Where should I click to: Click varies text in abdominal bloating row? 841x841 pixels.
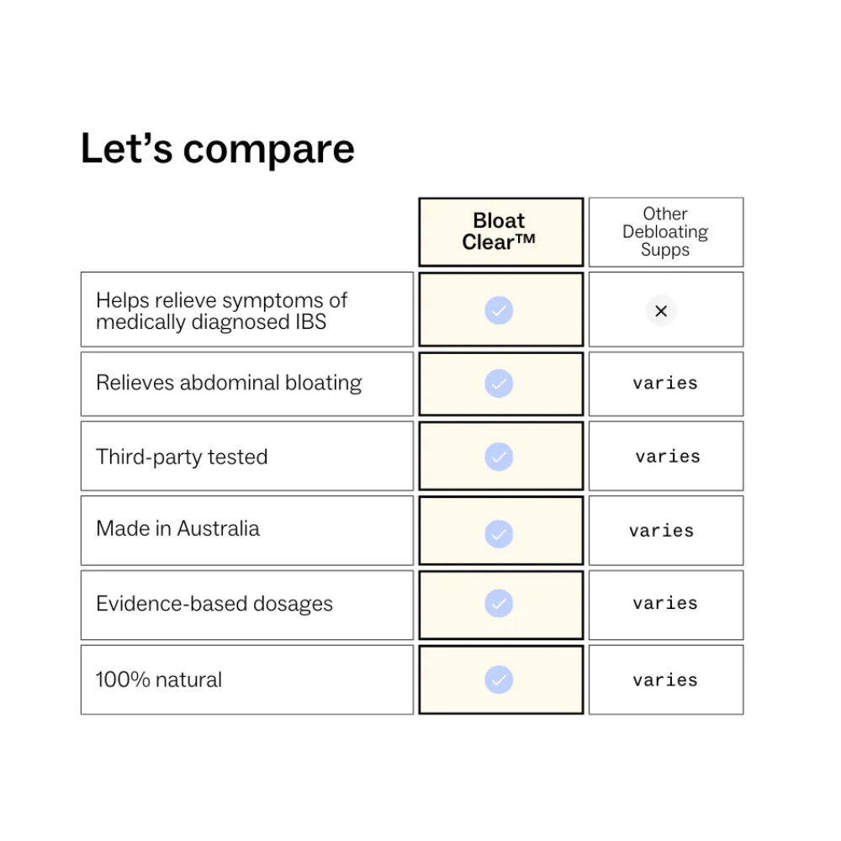click(x=665, y=383)
